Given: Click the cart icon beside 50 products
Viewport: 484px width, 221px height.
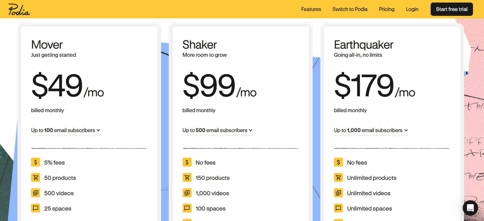Looking at the screenshot, I should 36,178.
